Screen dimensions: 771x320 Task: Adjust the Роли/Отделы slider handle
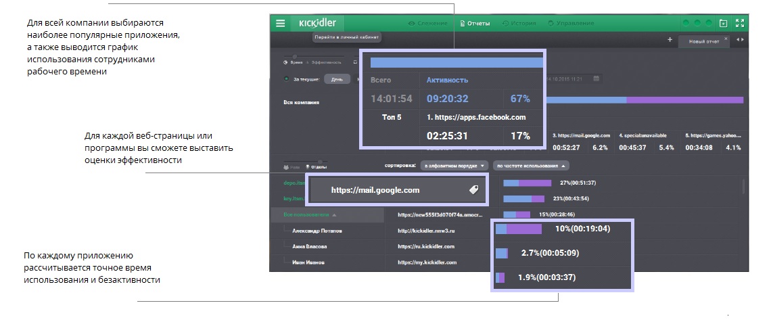click(x=320, y=161)
